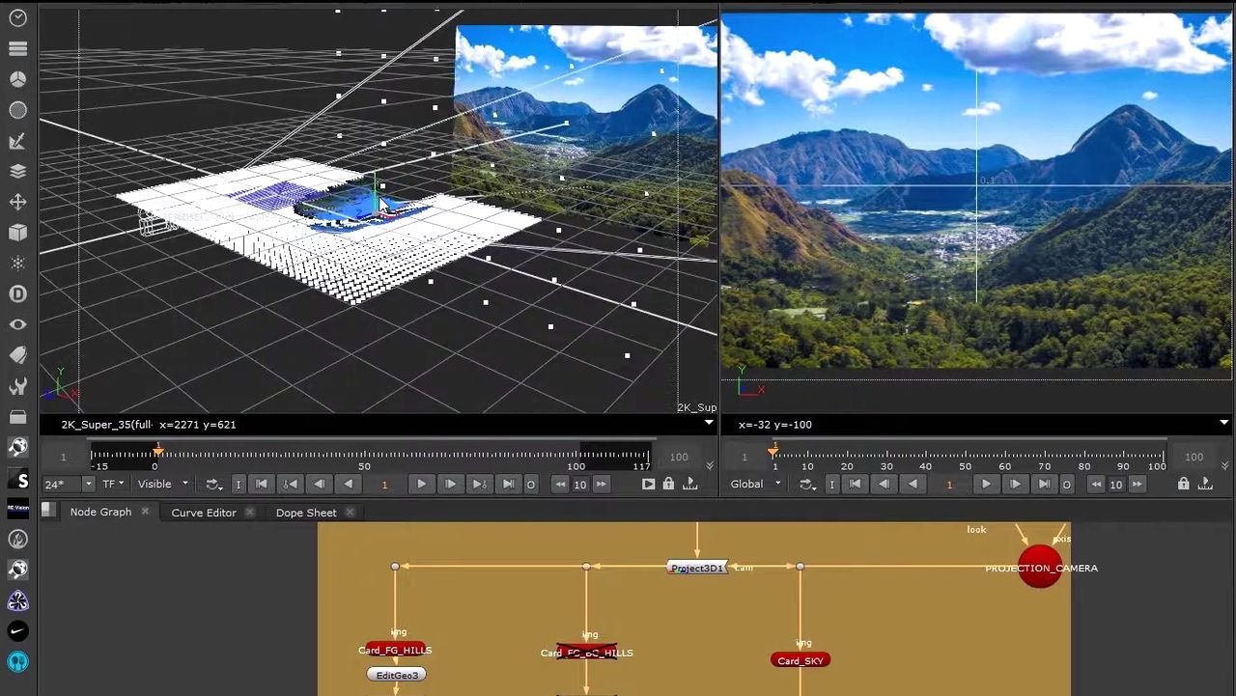Click the Card_SKY node
Viewport: 1236px width, 696px height.
(x=801, y=660)
